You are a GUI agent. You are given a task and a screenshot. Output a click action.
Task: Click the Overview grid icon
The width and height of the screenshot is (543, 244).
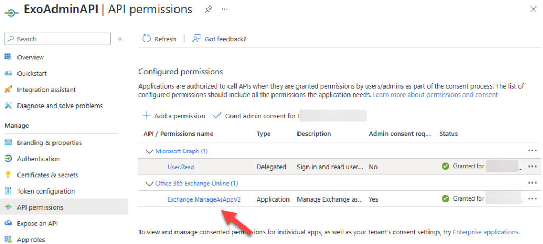pos(8,57)
